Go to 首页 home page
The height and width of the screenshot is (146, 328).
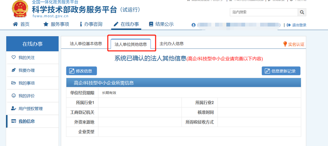coord(21,24)
